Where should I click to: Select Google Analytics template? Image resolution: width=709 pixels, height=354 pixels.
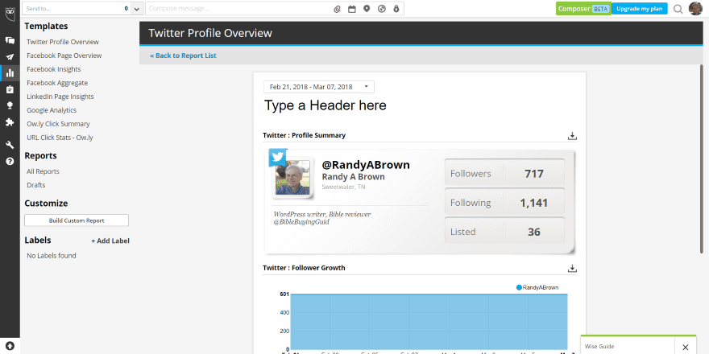point(52,110)
